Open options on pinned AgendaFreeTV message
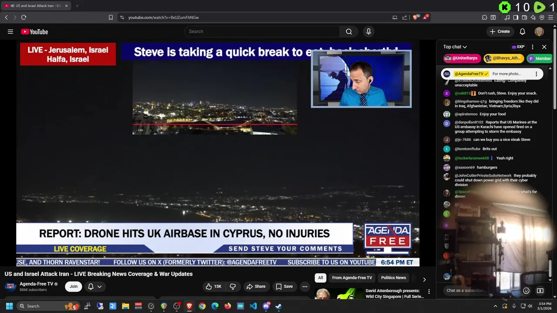Screen dimensions: 557x313 pos(536,74)
